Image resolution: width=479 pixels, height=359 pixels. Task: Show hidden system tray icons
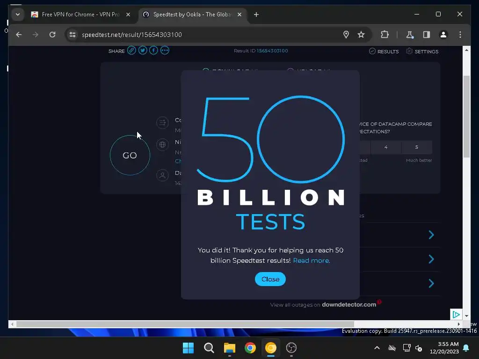[377, 348]
